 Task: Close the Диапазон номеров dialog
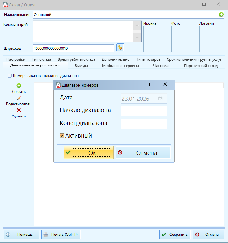[165, 84]
